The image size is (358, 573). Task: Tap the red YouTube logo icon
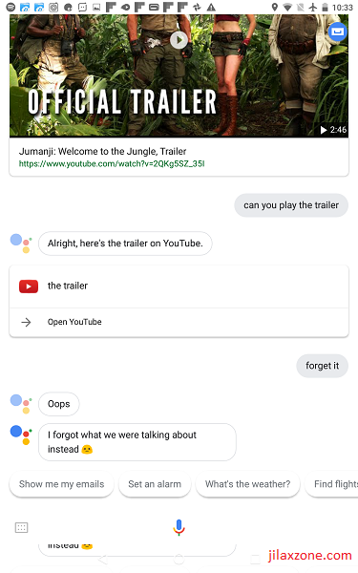[29, 286]
